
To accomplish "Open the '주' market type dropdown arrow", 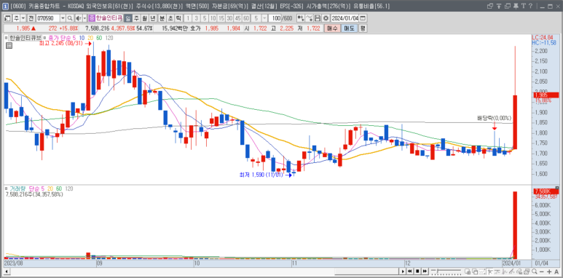I will pyautogui.click(x=23, y=18).
